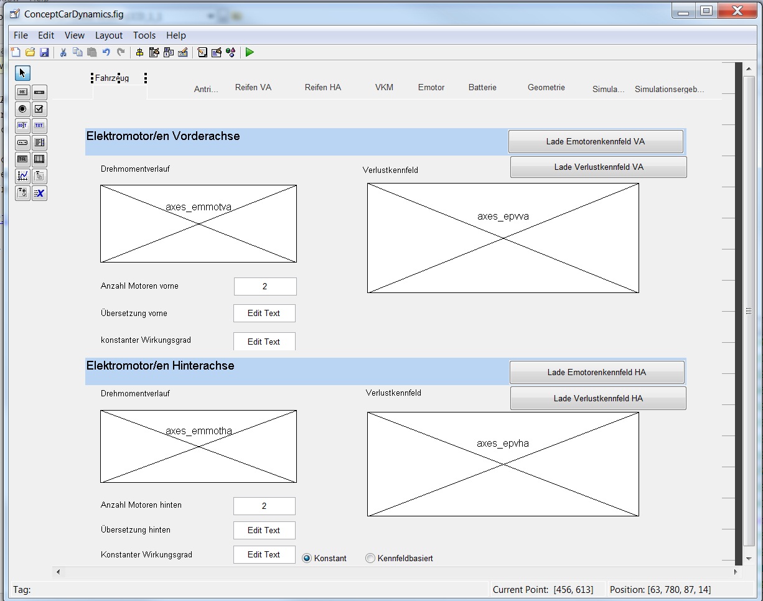Image resolution: width=763 pixels, height=601 pixels.
Task: Click the Anzahl Motoren vorne field
Action: click(265, 287)
